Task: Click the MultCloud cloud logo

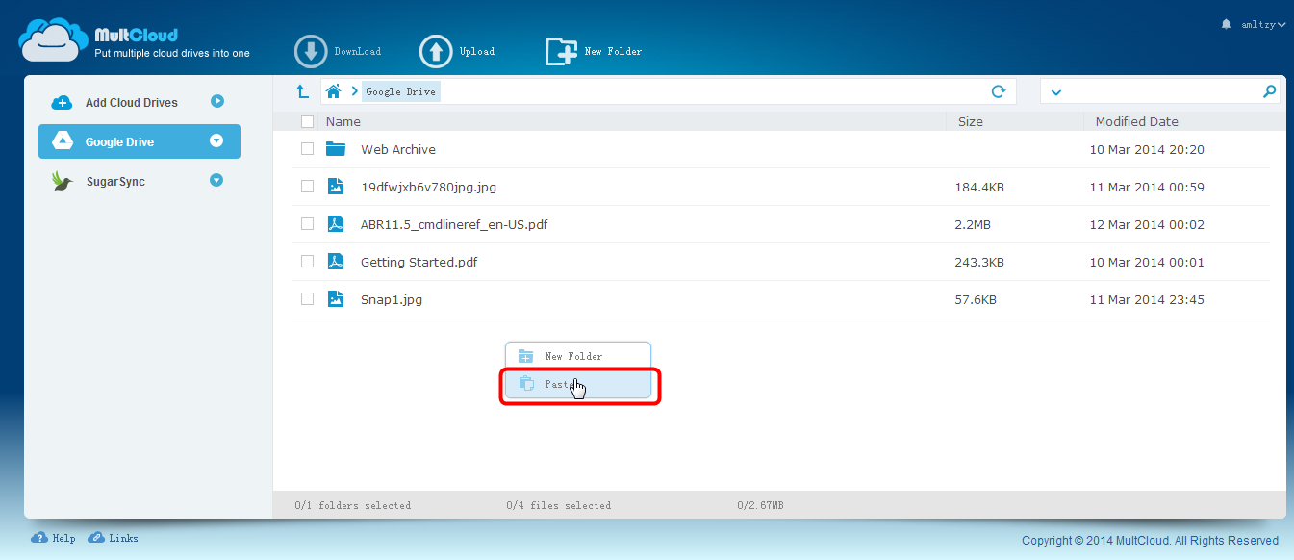Action: (54, 40)
